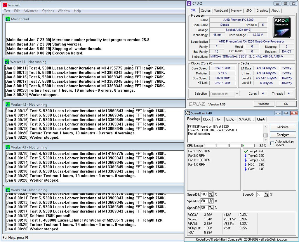299x242 pixels.
Task: Click the Core Speed value 3243.1 MHz
Action: (x=222, y=68)
